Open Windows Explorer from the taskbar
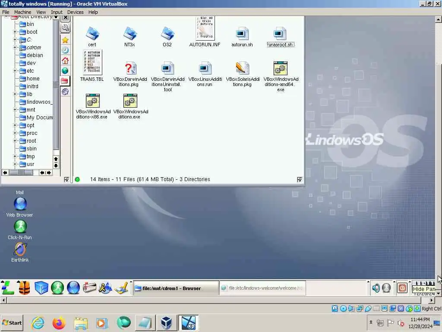Image resolution: width=442 pixels, height=332 pixels. (81, 322)
